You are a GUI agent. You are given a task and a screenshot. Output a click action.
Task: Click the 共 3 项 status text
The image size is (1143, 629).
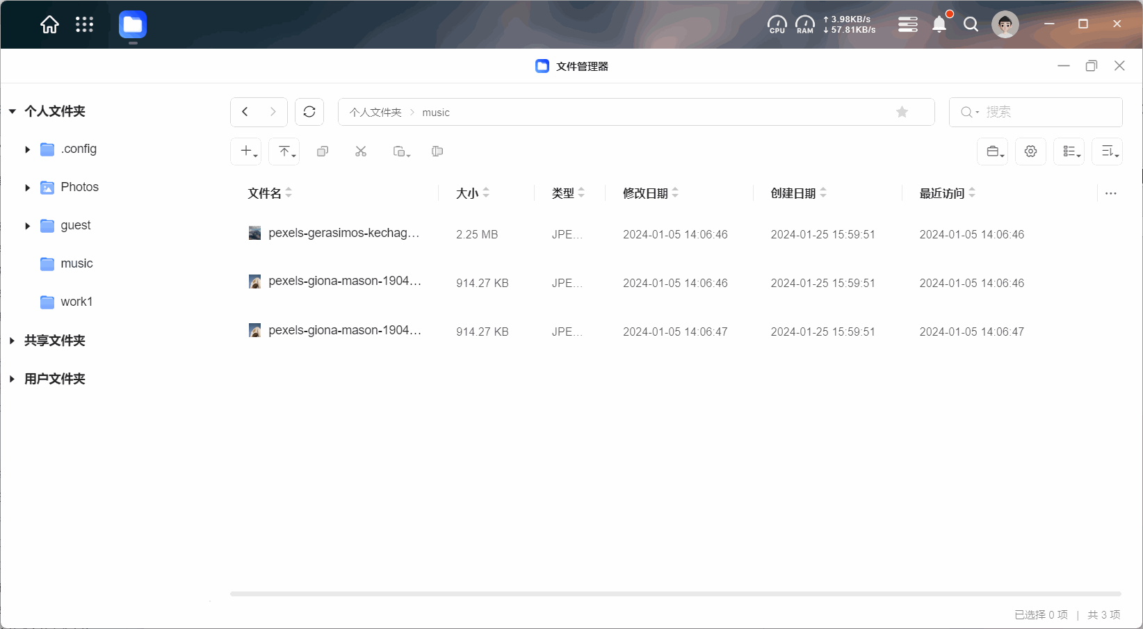[1104, 614]
